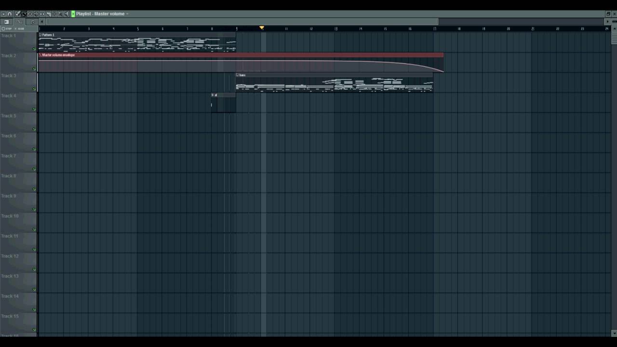This screenshot has width=617, height=347.
Task: Select the bass pattern clip notes area
Action: pyautogui.click(x=335, y=85)
